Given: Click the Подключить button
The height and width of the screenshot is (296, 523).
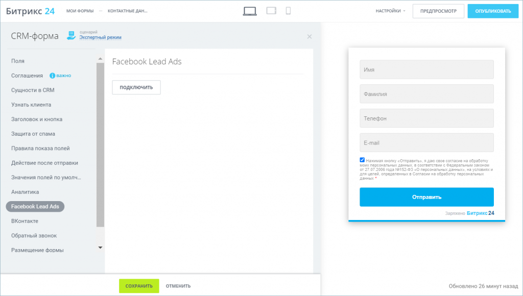Looking at the screenshot, I should coord(136,87).
